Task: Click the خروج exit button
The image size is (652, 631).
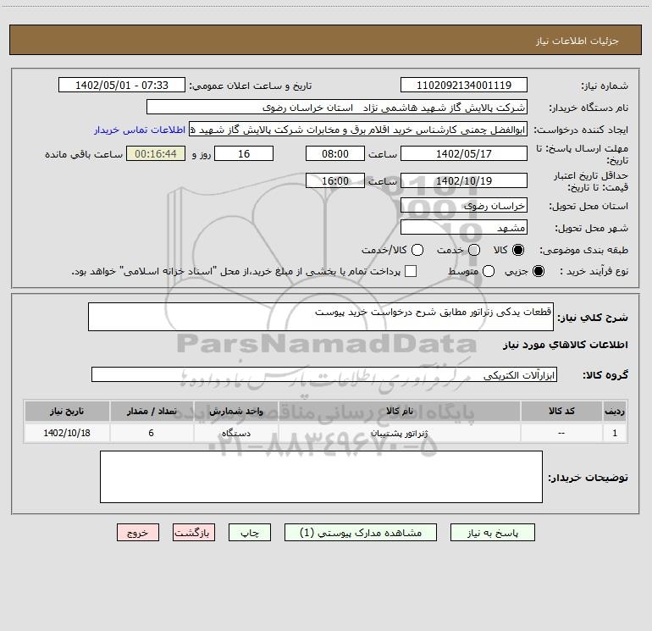Action: (138, 533)
